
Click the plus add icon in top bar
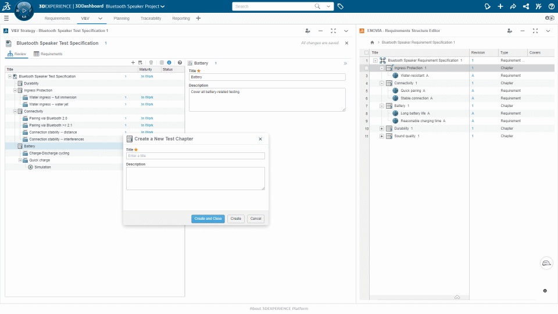[500, 6]
